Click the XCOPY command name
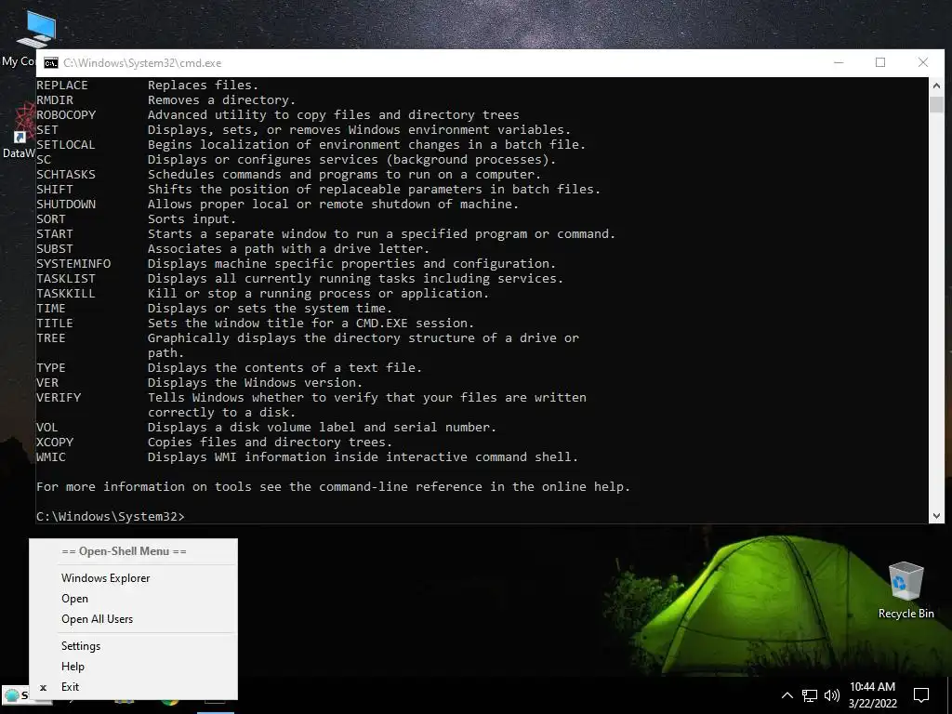The height and width of the screenshot is (714, 952). click(55, 442)
